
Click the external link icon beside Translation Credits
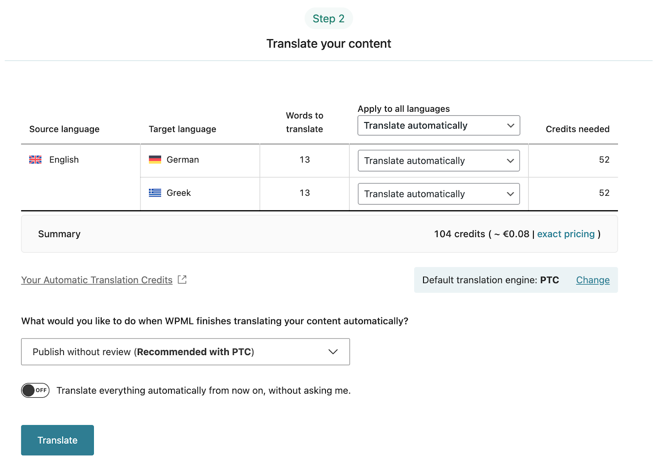182,280
